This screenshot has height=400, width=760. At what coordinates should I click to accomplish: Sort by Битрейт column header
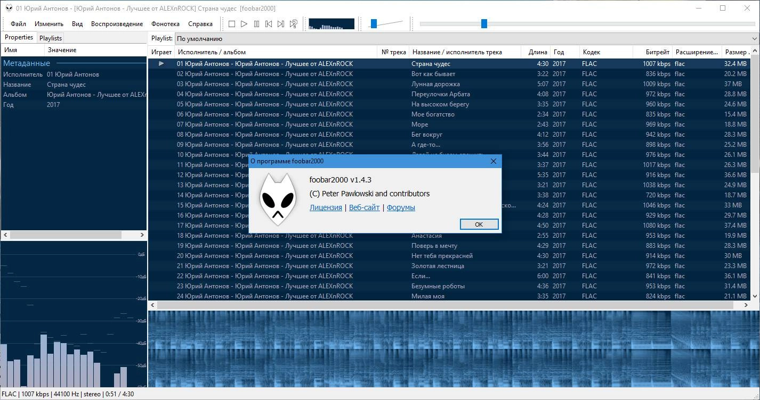click(652, 52)
